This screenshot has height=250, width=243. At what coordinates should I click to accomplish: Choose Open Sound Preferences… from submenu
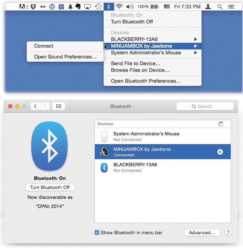(x=65, y=57)
